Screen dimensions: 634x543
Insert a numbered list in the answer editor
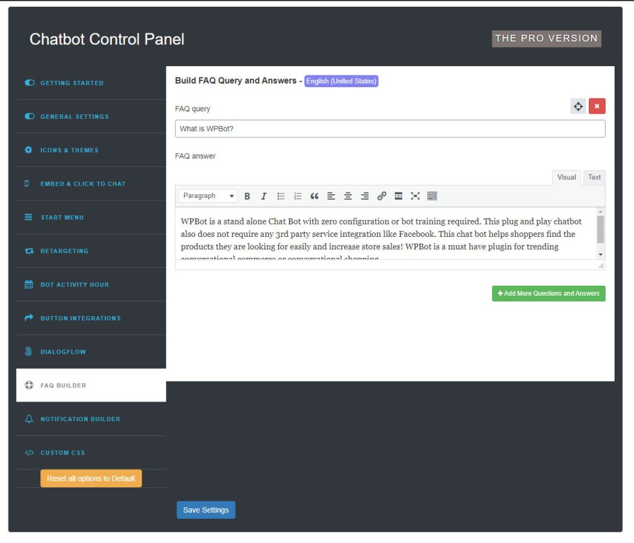pos(298,195)
